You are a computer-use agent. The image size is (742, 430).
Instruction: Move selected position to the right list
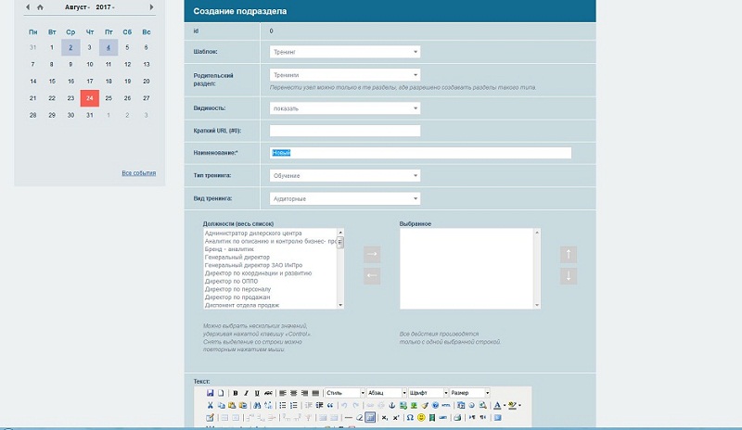click(371, 253)
